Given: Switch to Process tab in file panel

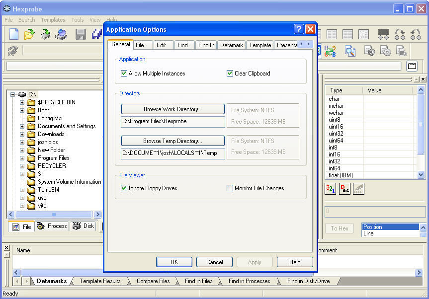Looking at the screenshot, I should point(52,226).
